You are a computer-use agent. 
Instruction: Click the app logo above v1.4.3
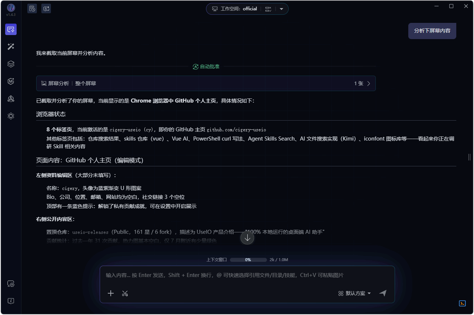click(x=11, y=8)
